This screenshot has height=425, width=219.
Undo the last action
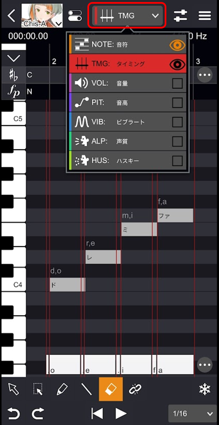(x=14, y=413)
